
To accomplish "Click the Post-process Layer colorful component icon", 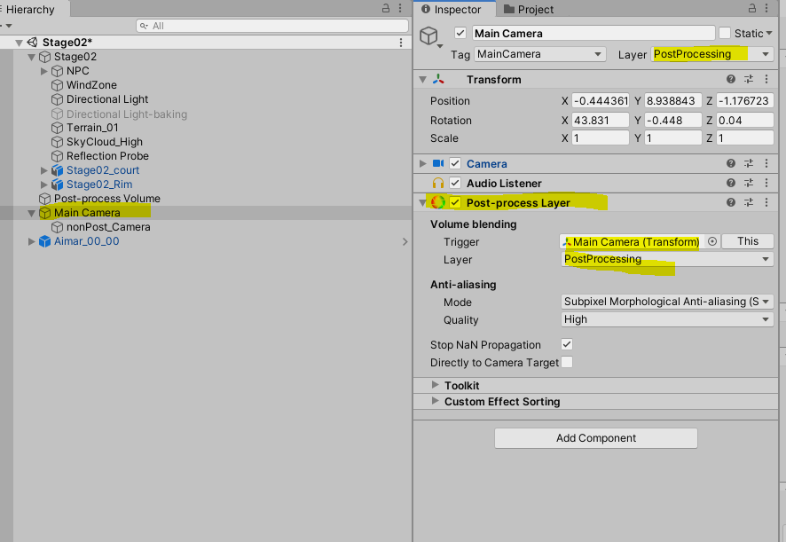I will [x=438, y=202].
